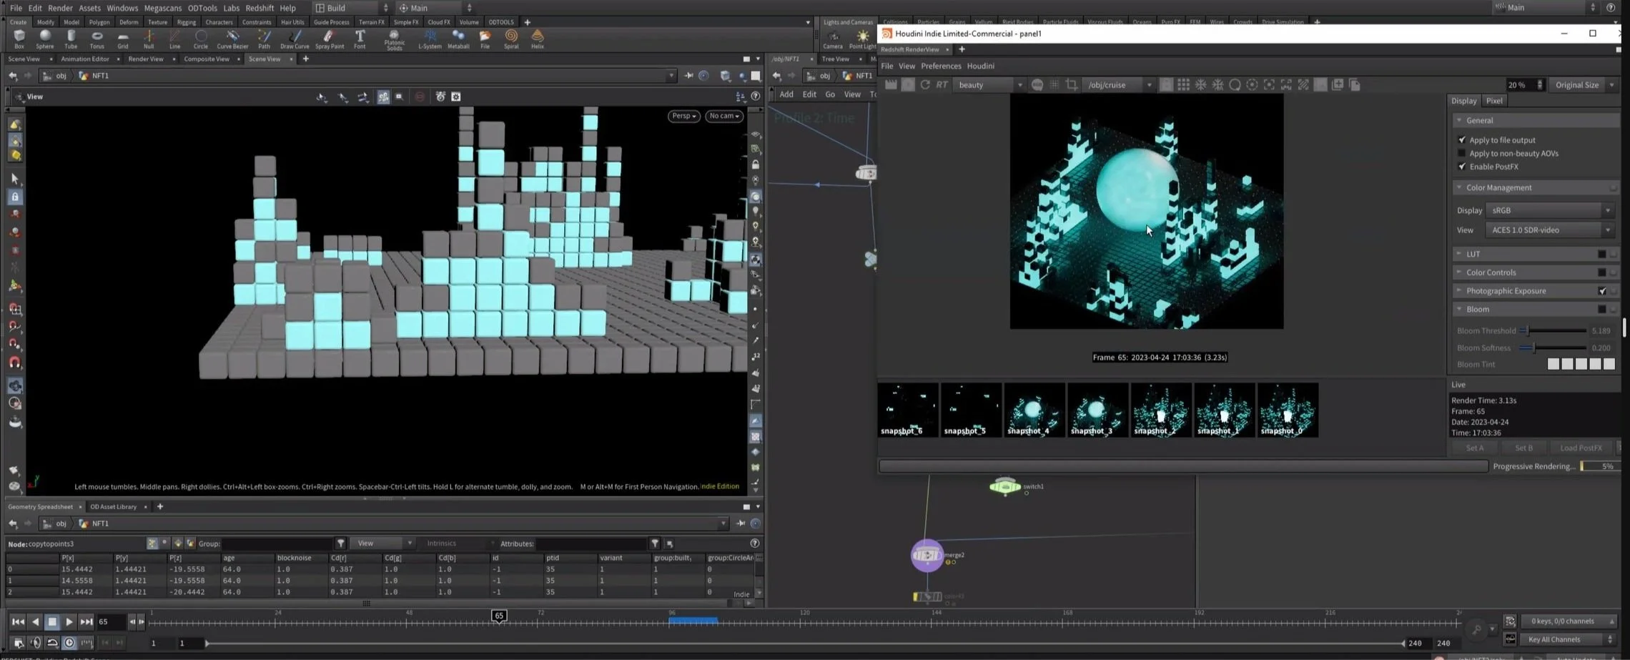Image resolution: width=1630 pixels, height=660 pixels.
Task: Select the Sphere shelf tool
Action: click(x=45, y=39)
